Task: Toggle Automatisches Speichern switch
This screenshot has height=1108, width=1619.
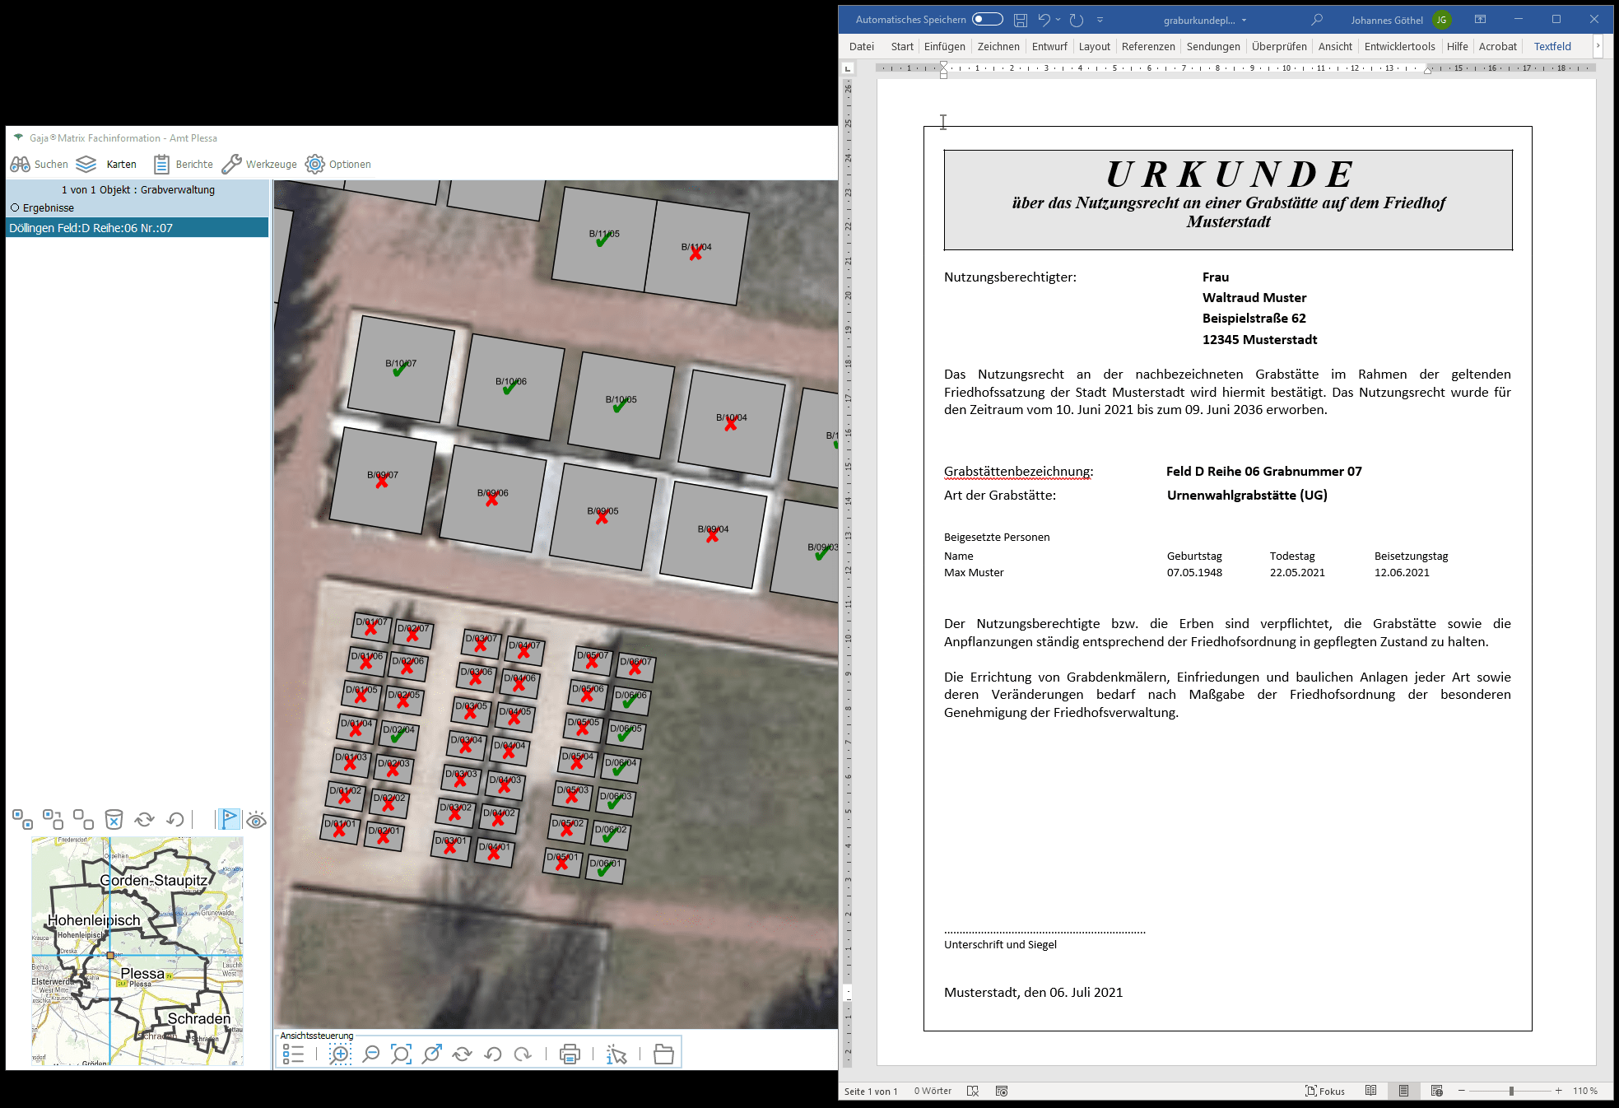Action: tap(987, 20)
